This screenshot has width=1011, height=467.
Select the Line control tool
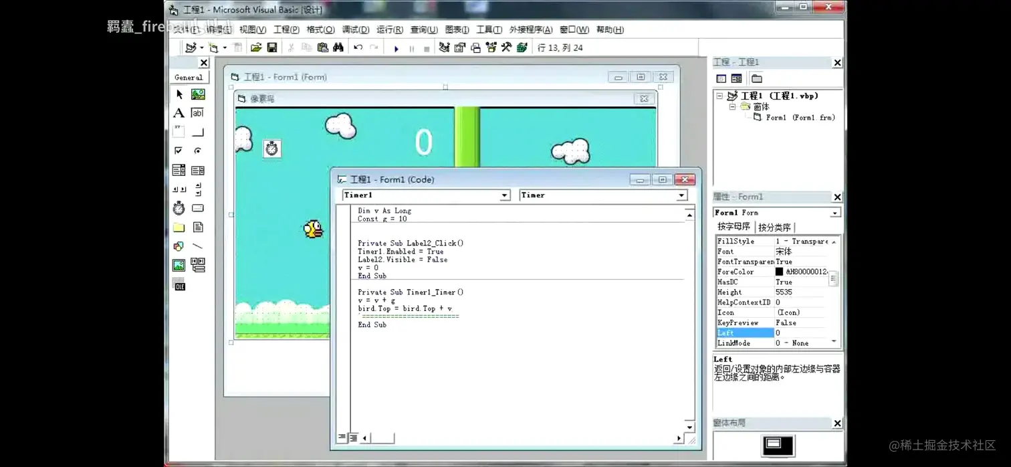198,246
